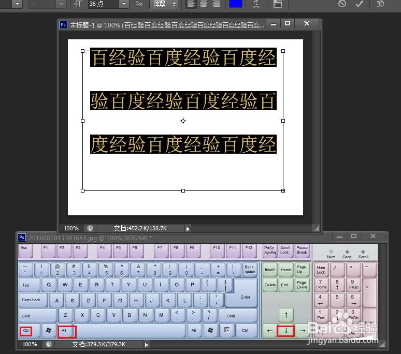The image size is (401, 354).
Task: Close the keyboard jpg window
Action: pos(373,237)
